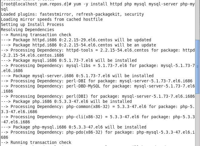Viewport: 200px width, 146px height.
Task: Click the 'php-common(x86-32)' dependency text
Action: [88, 106]
